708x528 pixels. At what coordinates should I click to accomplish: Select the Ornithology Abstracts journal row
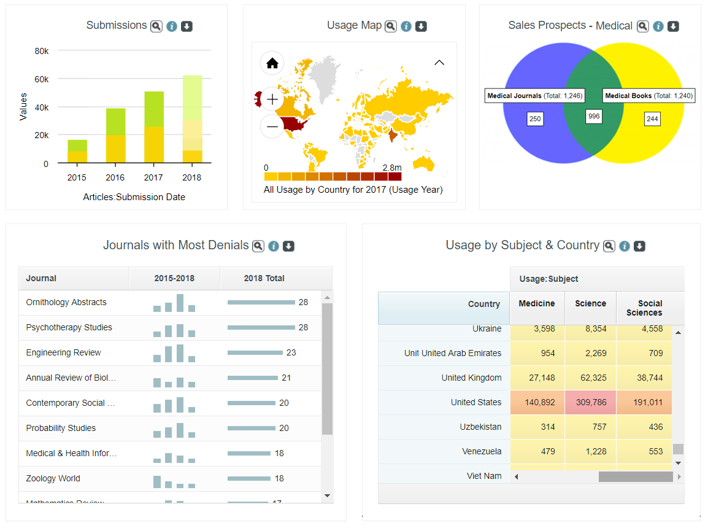coord(66,302)
